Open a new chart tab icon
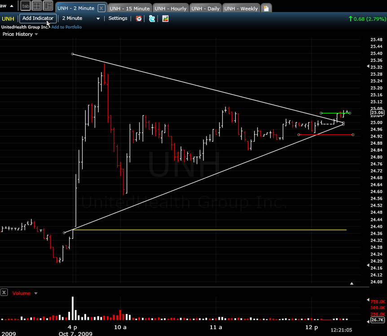 (266, 9)
